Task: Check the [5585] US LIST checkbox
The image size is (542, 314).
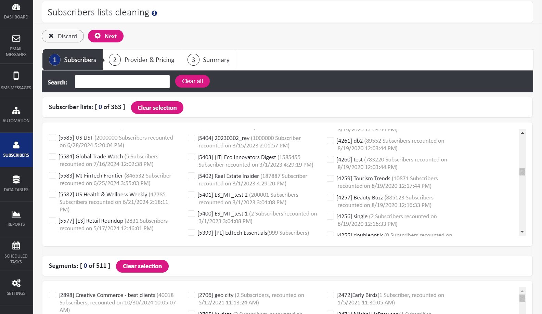Action: [52, 138]
